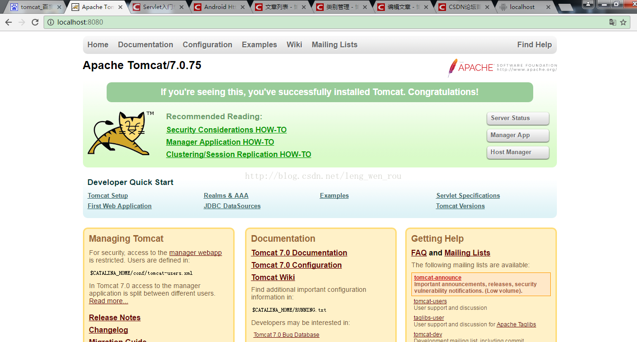The height and width of the screenshot is (342, 637).
Task: Open the Tomcat 7.0 Configuration link
Action: coord(296,265)
